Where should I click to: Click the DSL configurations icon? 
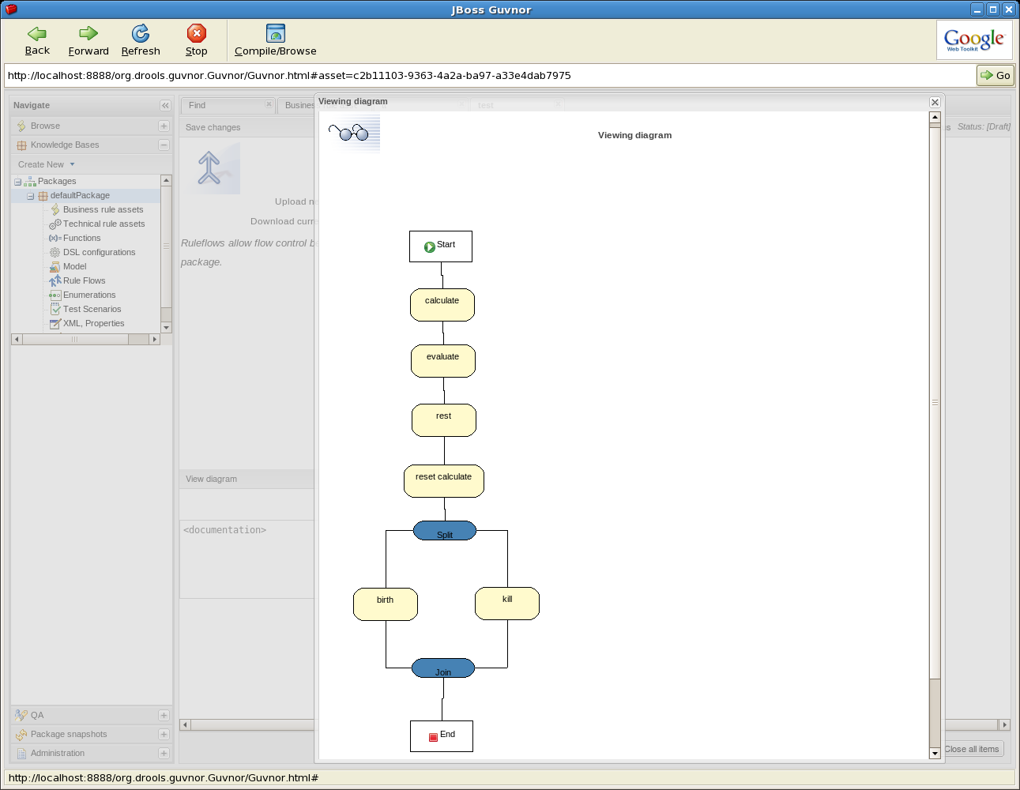point(55,253)
